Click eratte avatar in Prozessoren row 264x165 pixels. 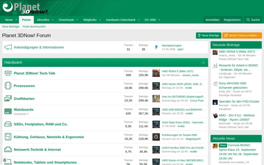pos(156,86)
